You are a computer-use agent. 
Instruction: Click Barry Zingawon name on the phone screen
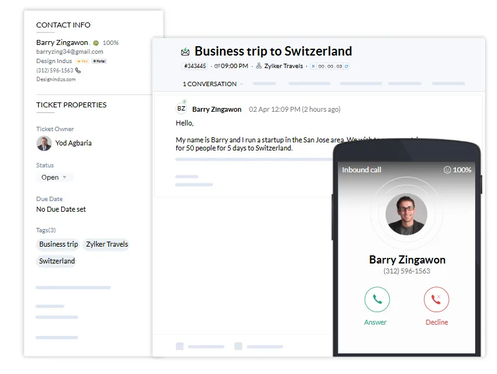(407, 260)
